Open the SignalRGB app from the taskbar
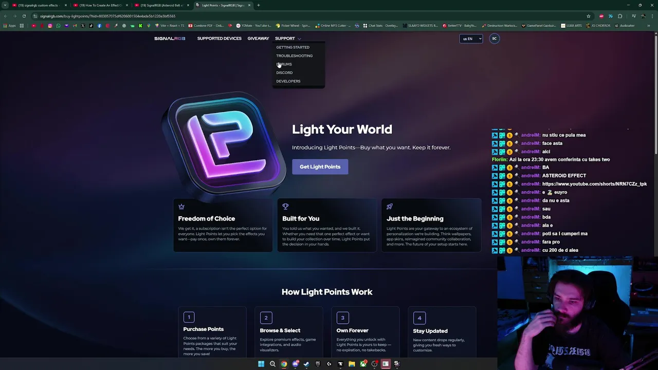 397,364
